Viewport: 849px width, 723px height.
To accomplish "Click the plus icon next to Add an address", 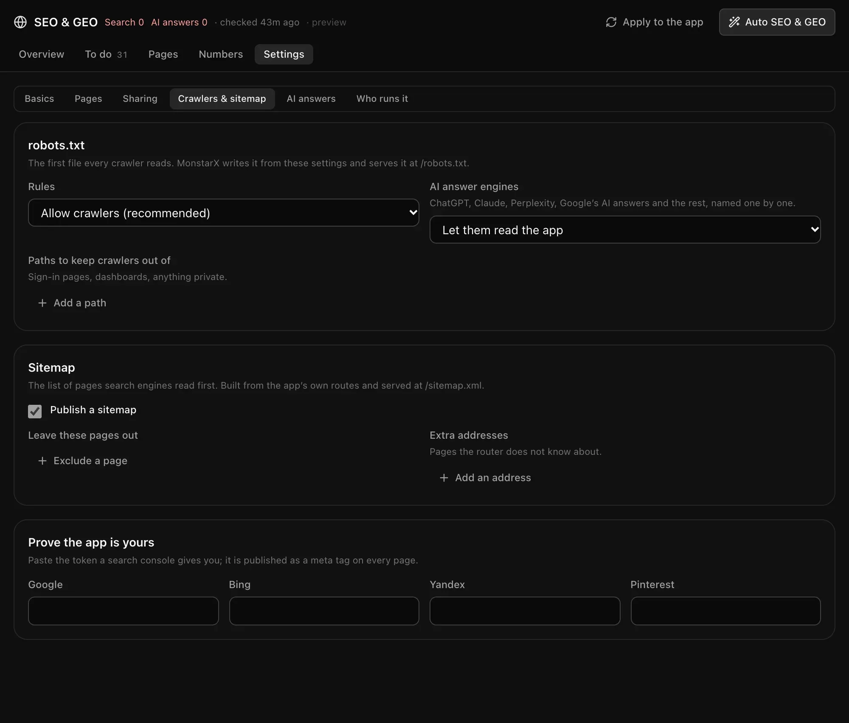I will 444,478.
